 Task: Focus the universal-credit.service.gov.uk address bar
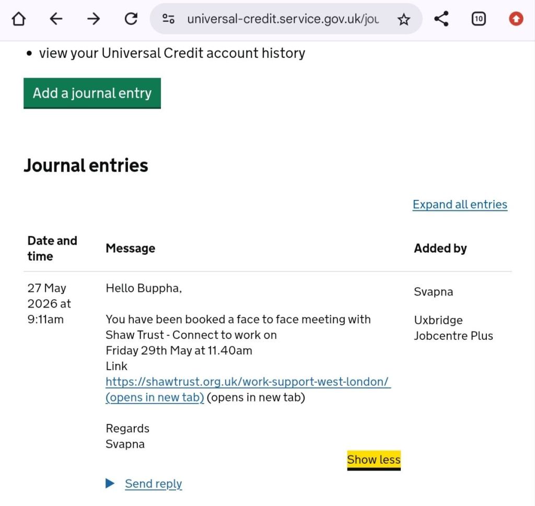point(283,19)
